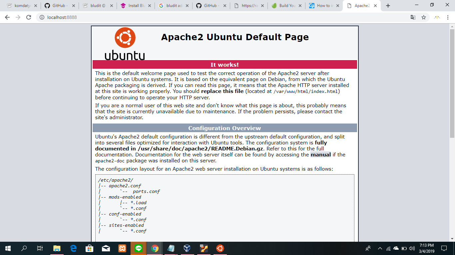Open the Chrome extension icon beside the star
The height and width of the screenshot is (255, 455).
pos(437,17)
